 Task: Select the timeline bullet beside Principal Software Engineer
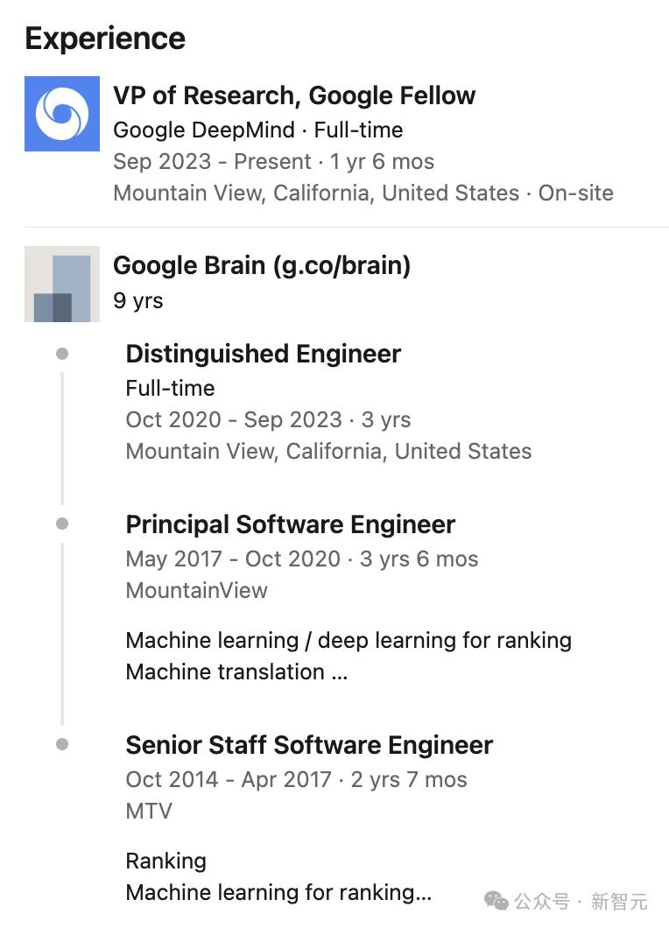coord(62,524)
